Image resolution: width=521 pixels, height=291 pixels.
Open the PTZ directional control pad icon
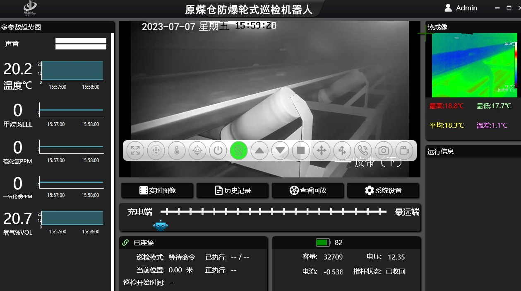tap(156, 150)
